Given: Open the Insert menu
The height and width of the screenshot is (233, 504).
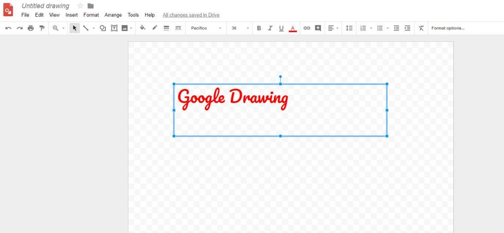Looking at the screenshot, I should pyautogui.click(x=72, y=15).
